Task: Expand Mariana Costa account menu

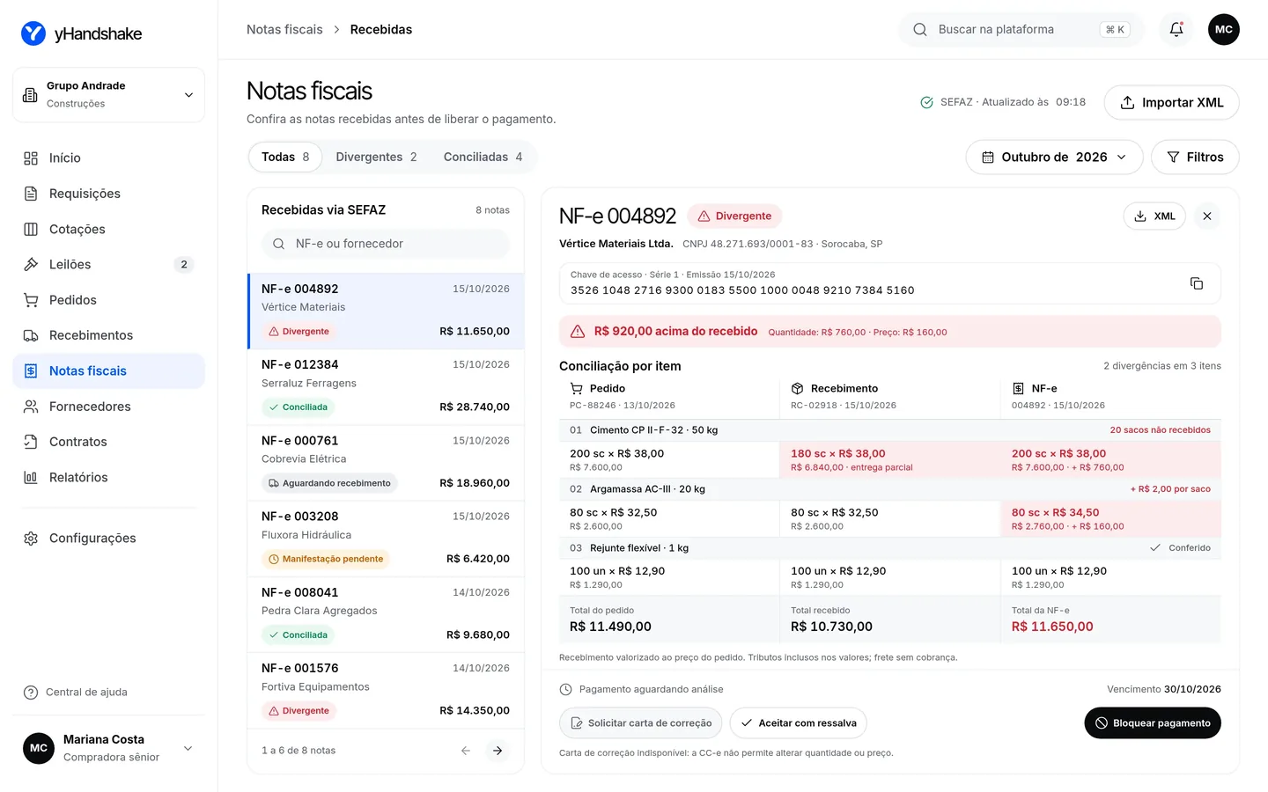Action: [109, 748]
